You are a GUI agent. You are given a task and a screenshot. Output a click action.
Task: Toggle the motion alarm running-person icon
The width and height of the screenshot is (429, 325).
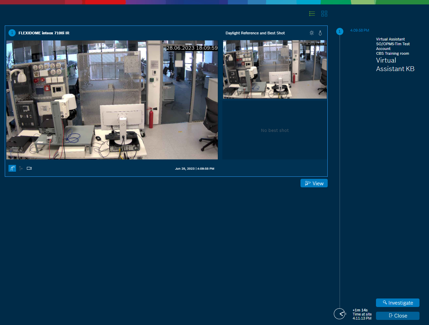[x=12, y=168]
